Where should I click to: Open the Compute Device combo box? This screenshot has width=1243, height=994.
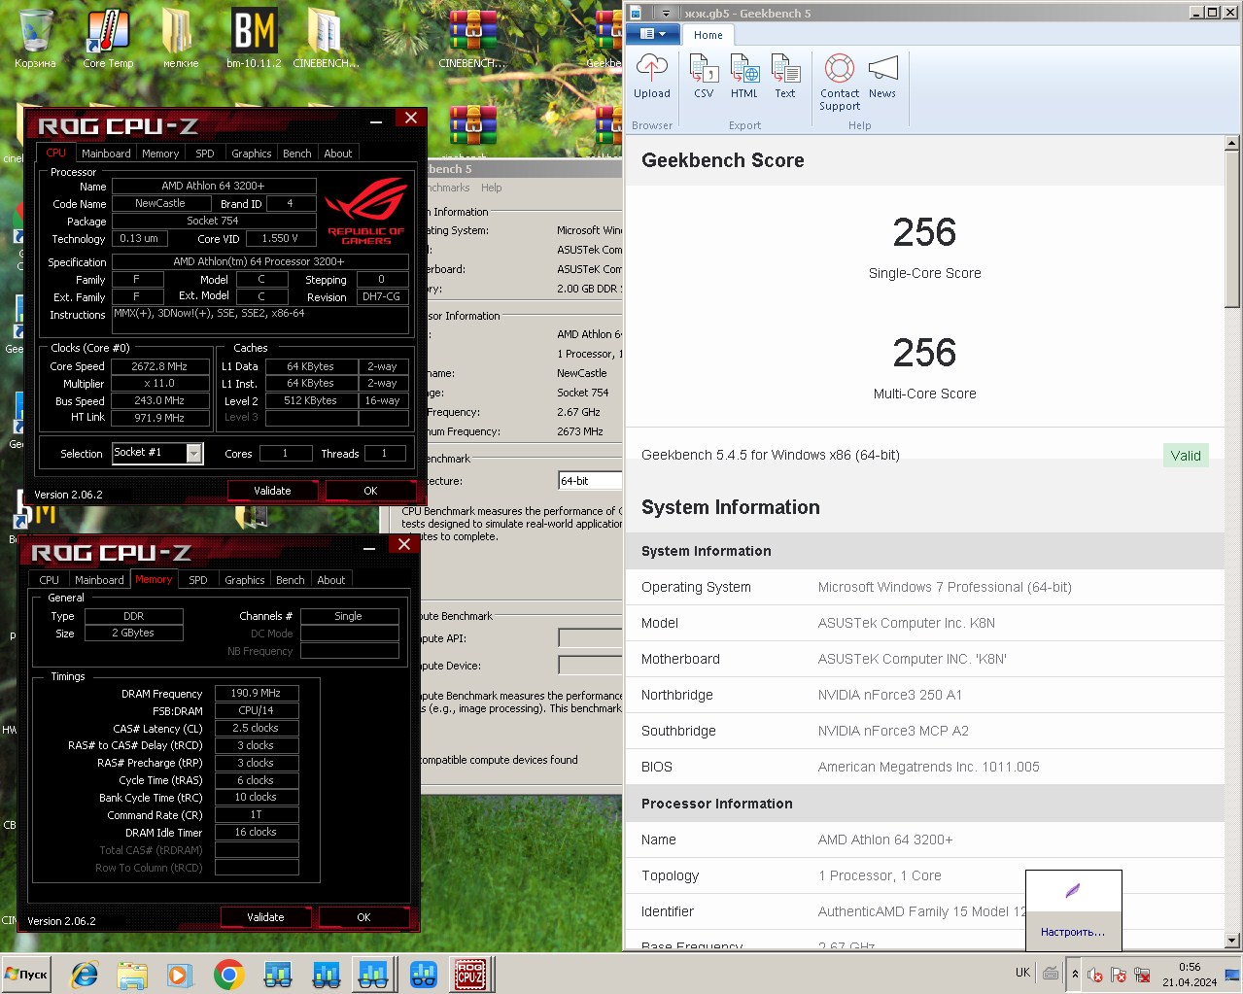coord(590,665)
